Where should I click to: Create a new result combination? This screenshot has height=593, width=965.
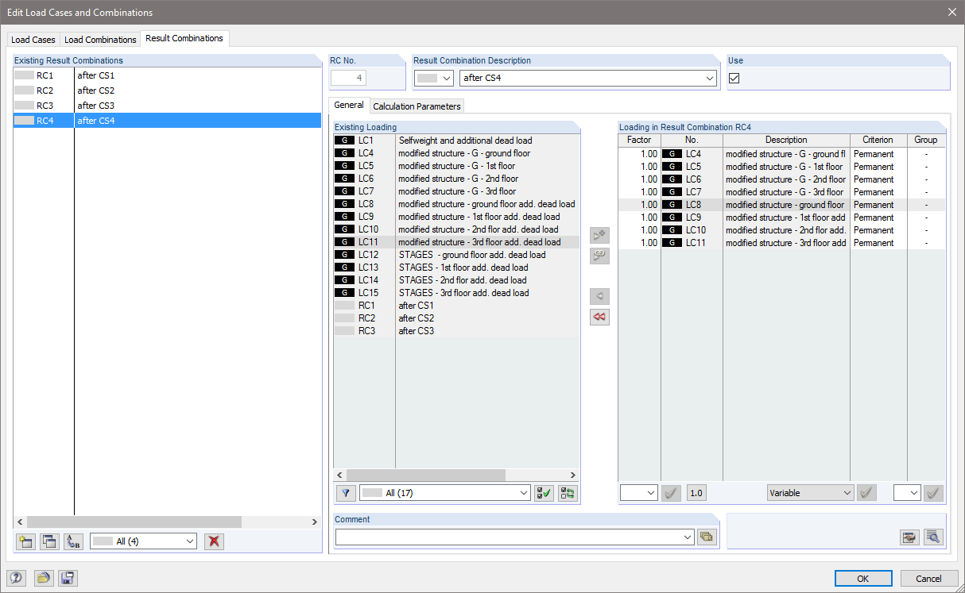pyautogui.click(x=25, y=541)
